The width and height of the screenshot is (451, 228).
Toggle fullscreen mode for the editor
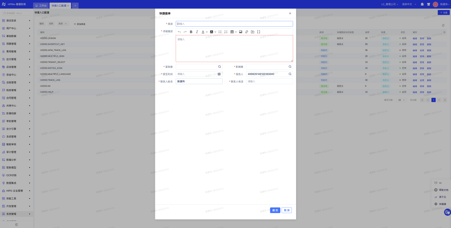pyautogui.click(x=258, y=32)
